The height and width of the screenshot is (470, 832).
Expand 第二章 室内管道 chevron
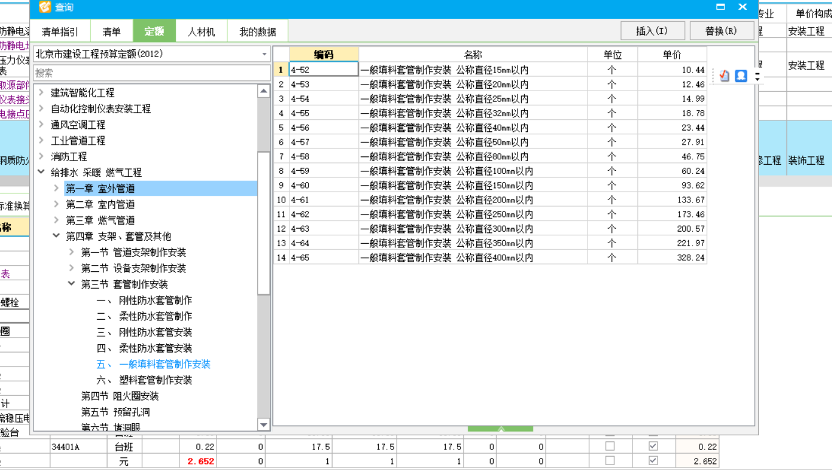click(57, 204)
